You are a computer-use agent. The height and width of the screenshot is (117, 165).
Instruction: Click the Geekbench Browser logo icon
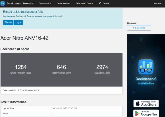pos(2,3)
